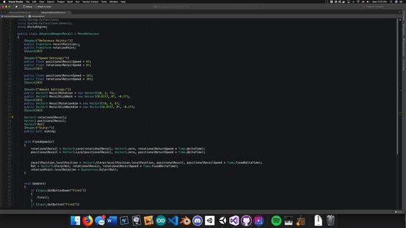Screen dimensions: 406x228
Task: Open the Search menu
Action: point(51,1)
